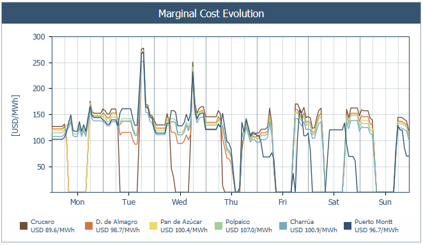Click the USD 100.9/MWh value
423x245 pixels.
314,230
